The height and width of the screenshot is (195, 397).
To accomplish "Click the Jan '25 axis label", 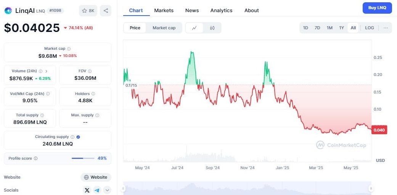I will pyautogui.click(x=282, y=168).
